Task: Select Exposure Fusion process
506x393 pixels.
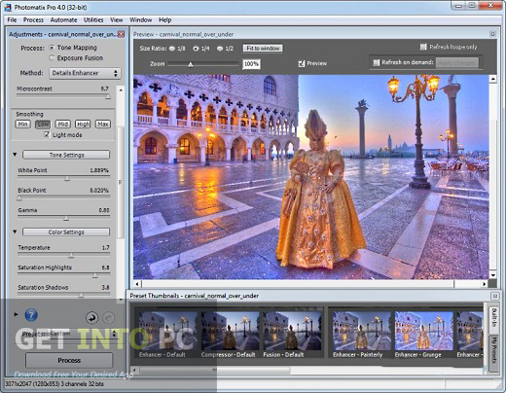Action: (x=52, y=58)
